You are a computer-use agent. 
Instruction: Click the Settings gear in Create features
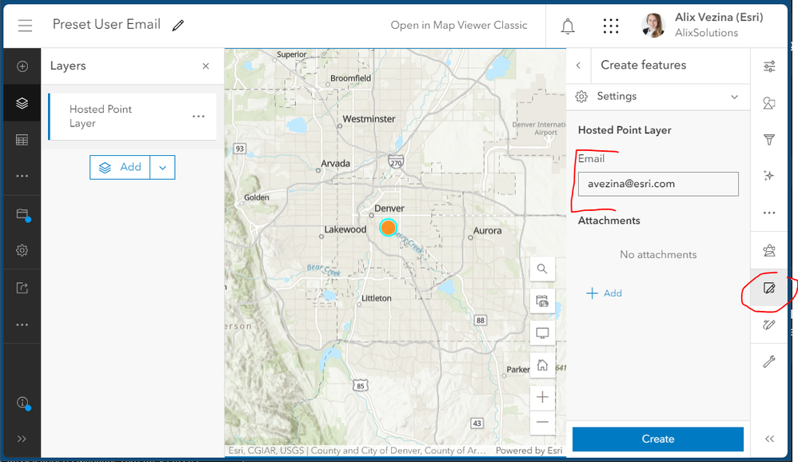coord(581,97)
